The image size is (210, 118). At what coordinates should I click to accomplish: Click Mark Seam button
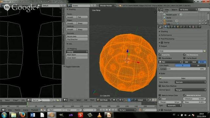[77, 55]
